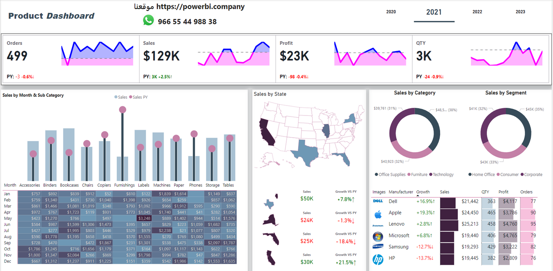Viewport: 553px width, 271px height.
Task: Click the Lenovo logo image
Action: pyautogui.click(x=378, y=226)
